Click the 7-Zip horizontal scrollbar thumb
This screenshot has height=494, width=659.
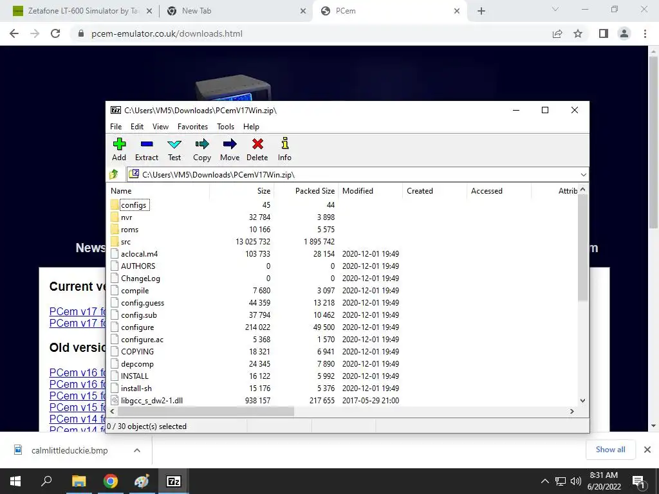pyautogui.click(x=205, y=411)
